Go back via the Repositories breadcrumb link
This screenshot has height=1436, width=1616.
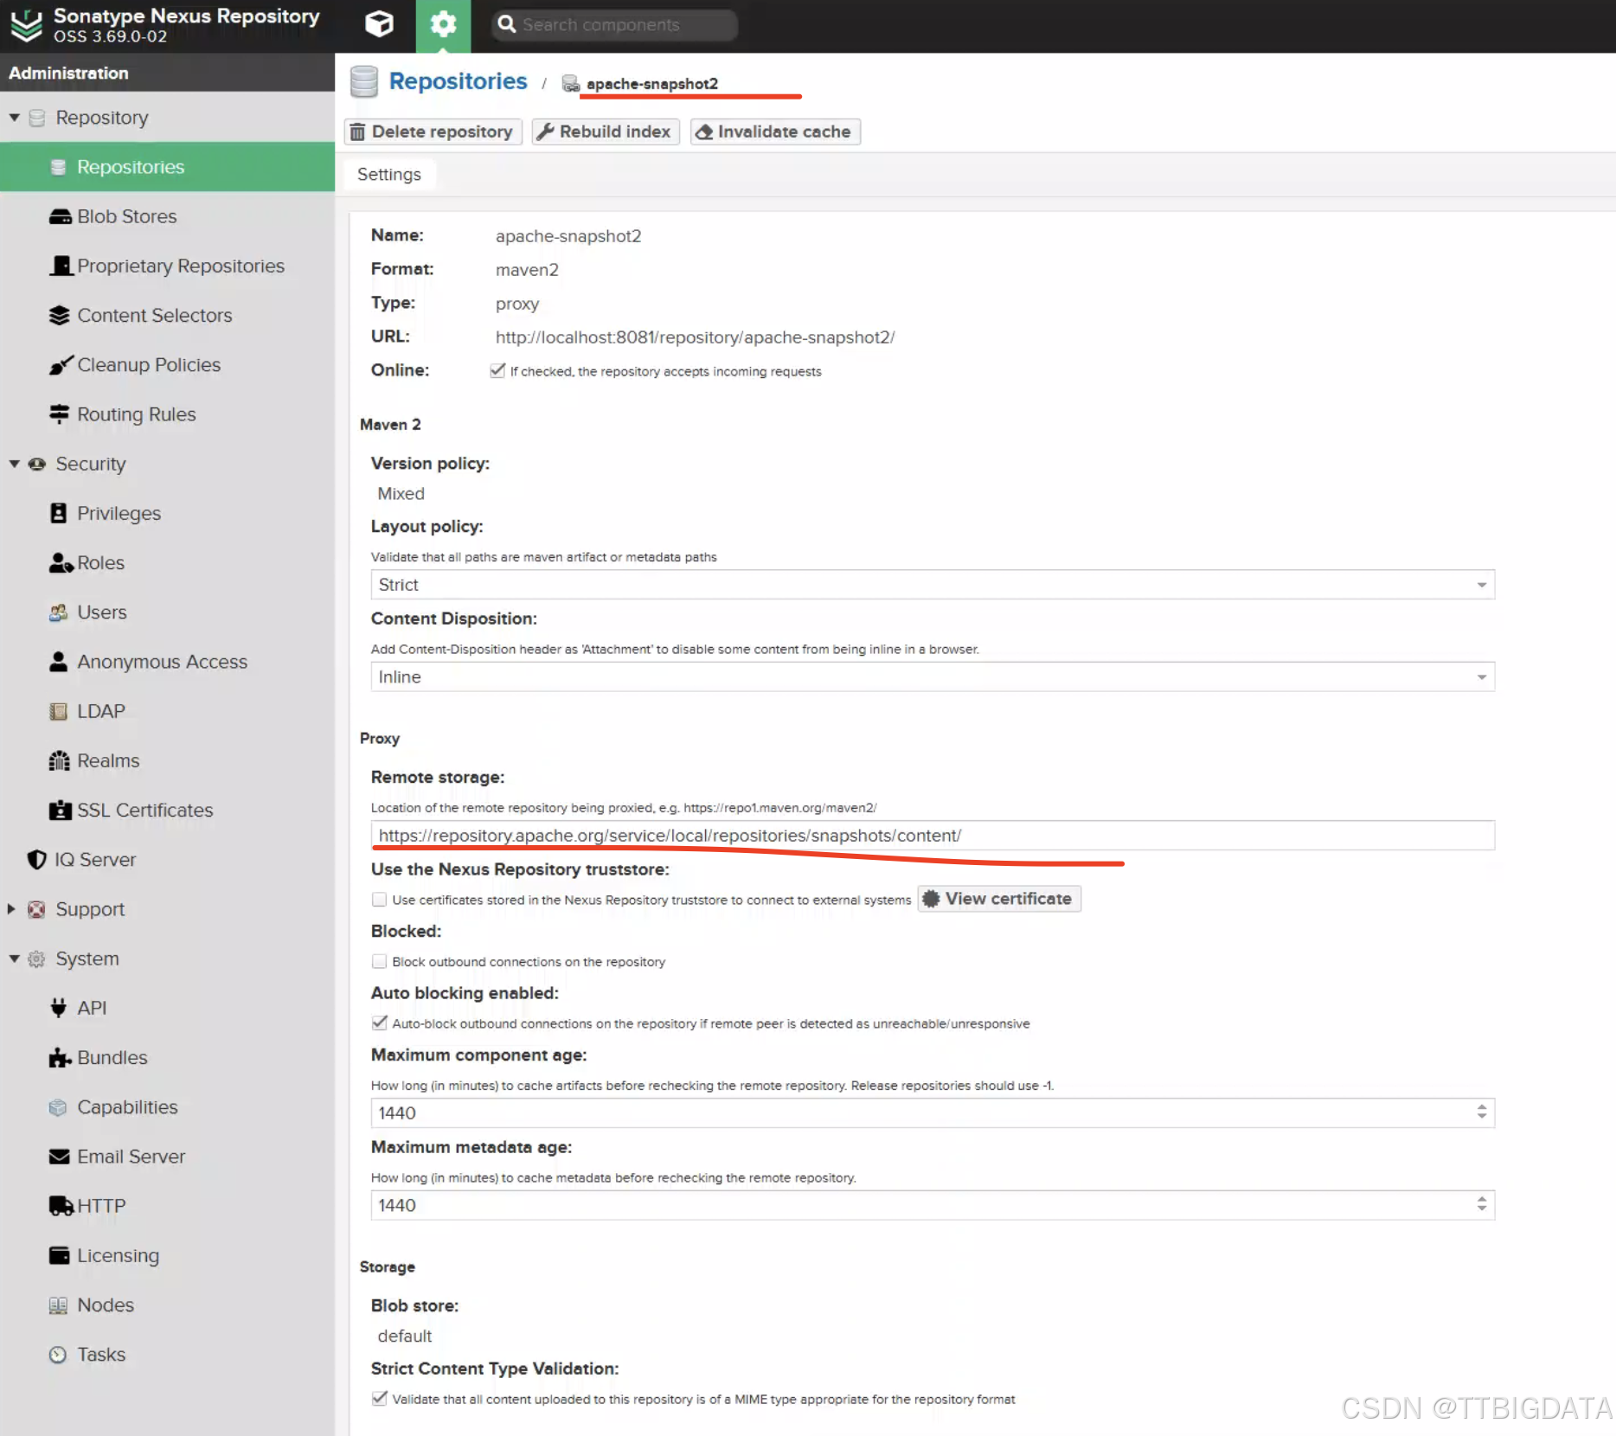pos(458,81)
